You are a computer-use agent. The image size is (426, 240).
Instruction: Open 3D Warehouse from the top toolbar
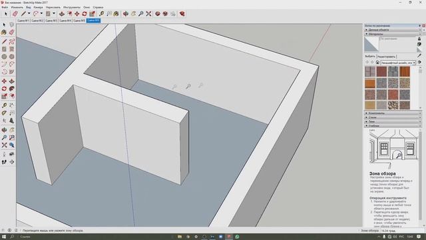click(158, 13)
